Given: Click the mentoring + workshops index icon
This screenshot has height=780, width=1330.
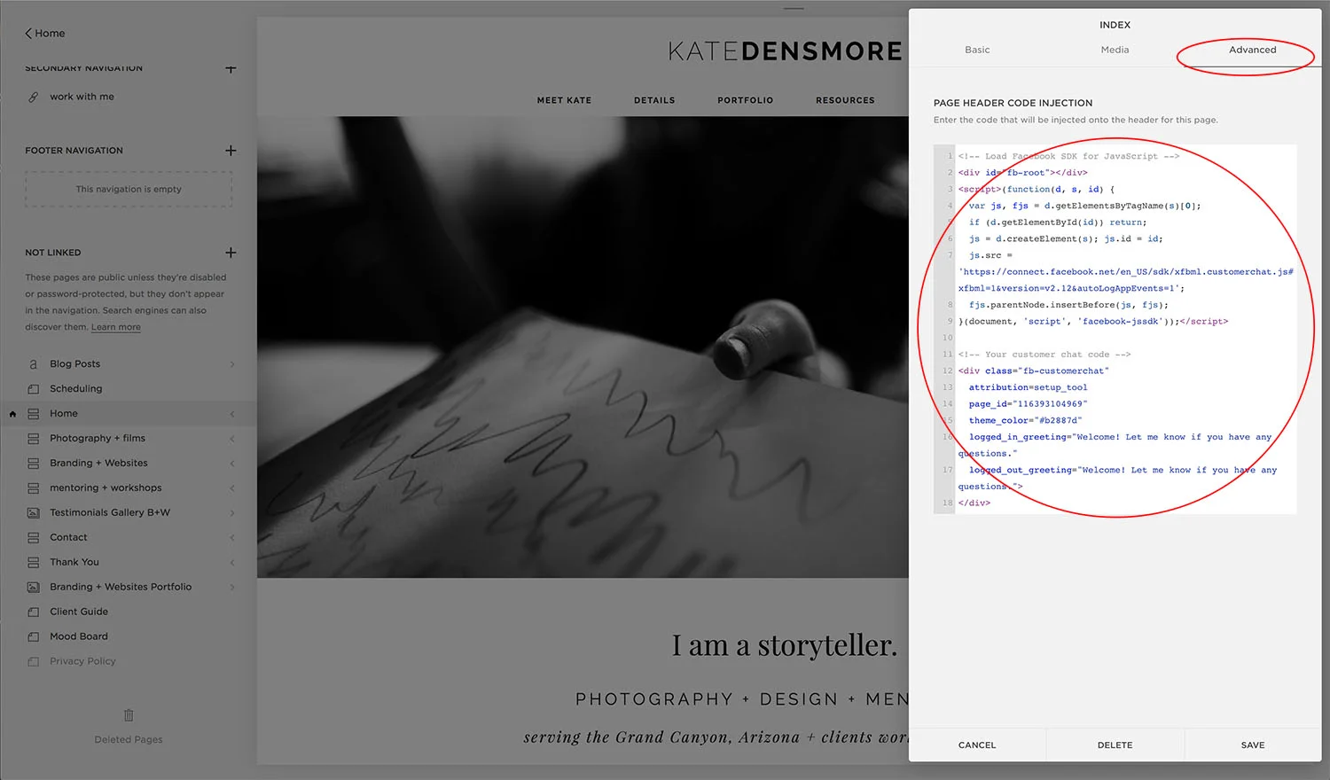Looking at the screenshot, I should pos(34,488).
